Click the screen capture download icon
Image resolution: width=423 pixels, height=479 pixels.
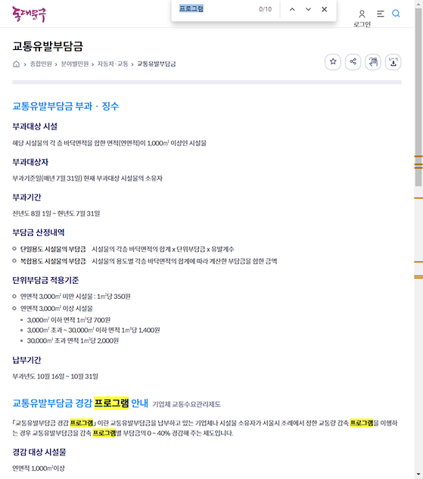[393, 62]
